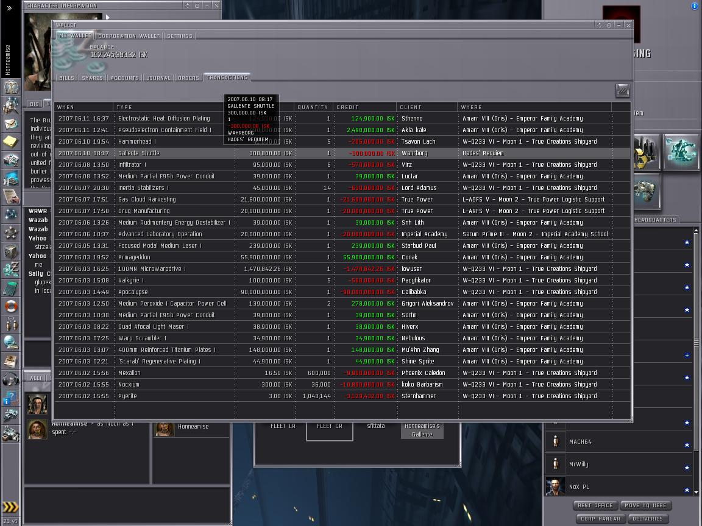This screenshot has width=702, height=526.
Task: Click the star icon next to NoX PL
Action: 687,490
